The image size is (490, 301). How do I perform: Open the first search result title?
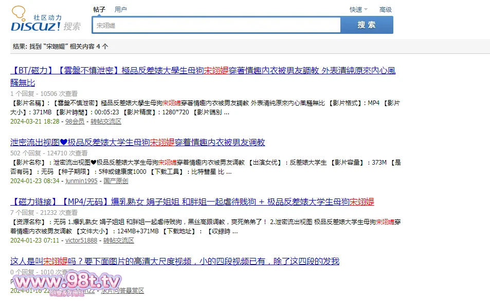[203, 71]
